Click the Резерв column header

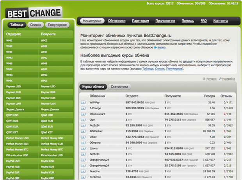point(210,96)
